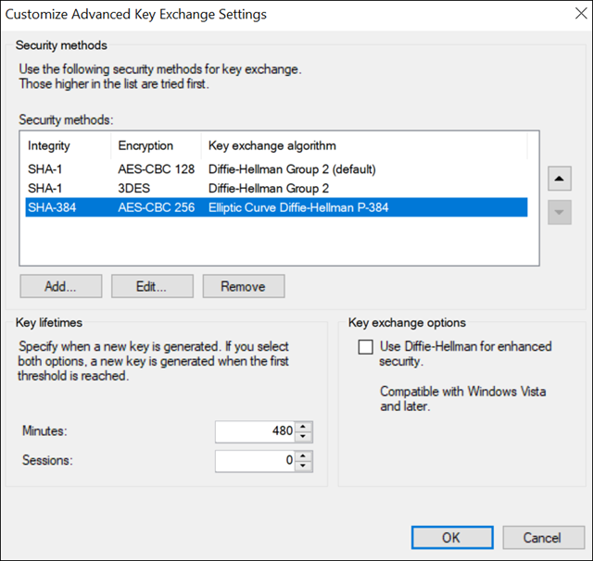This screenshot has width=593, height=561.
Task: Click the Add... button
Action: (x=61, y=286)
